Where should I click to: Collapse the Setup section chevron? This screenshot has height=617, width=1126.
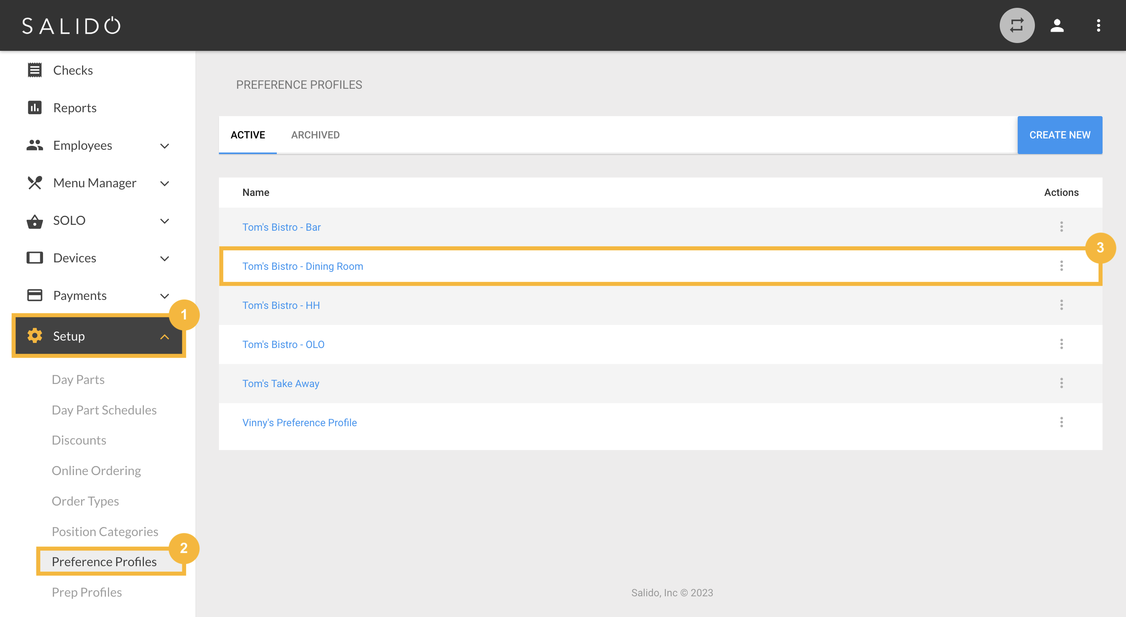click(165, 337)
